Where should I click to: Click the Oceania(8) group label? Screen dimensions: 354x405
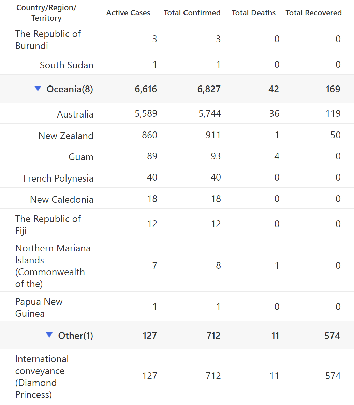(70, 89)
